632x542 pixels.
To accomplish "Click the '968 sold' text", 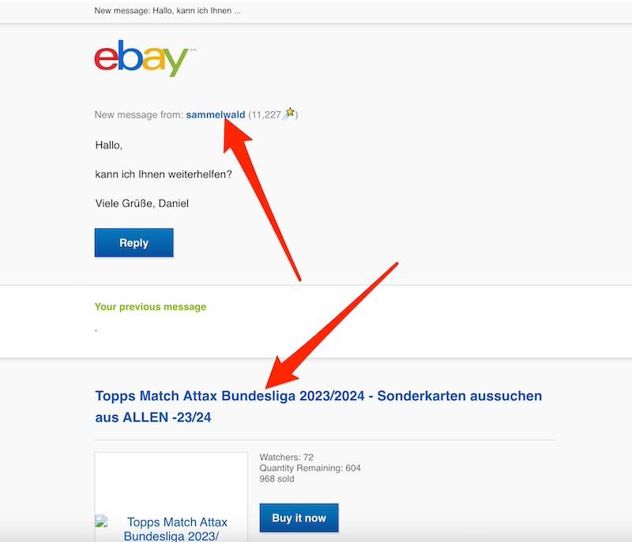I will tap(277, 479).
